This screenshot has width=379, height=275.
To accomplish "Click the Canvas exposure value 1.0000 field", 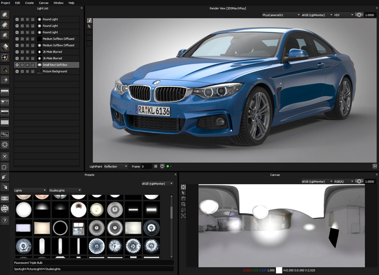I will (370, 181).
